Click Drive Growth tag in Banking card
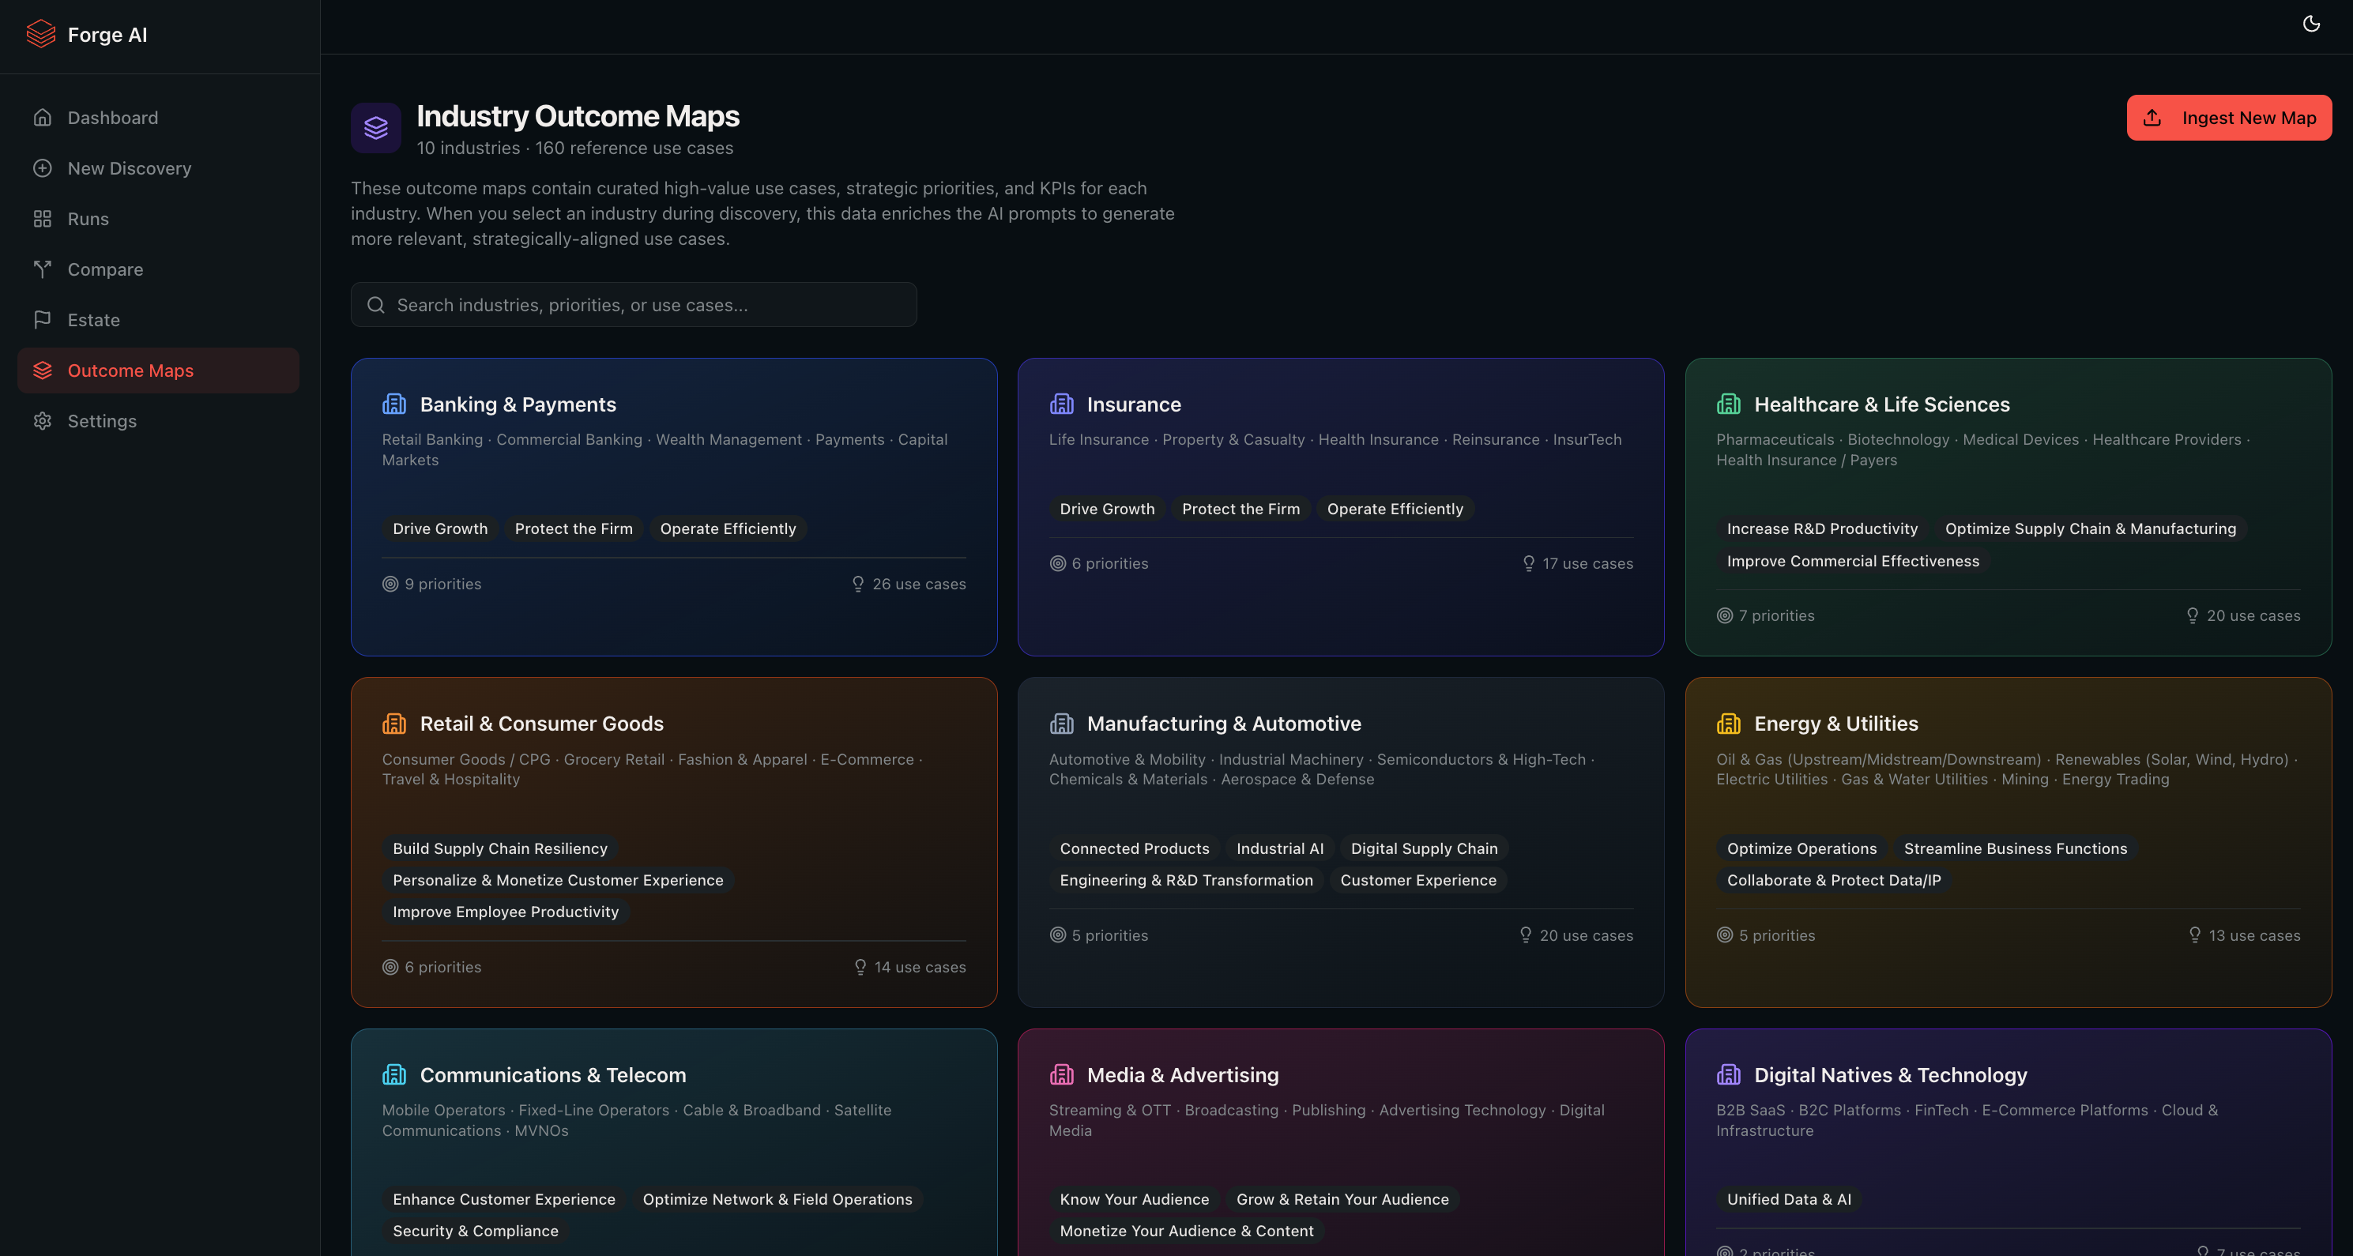 440,529
